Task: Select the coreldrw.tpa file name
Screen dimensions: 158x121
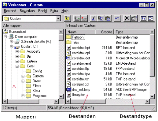Action: [x=81, y=74]
